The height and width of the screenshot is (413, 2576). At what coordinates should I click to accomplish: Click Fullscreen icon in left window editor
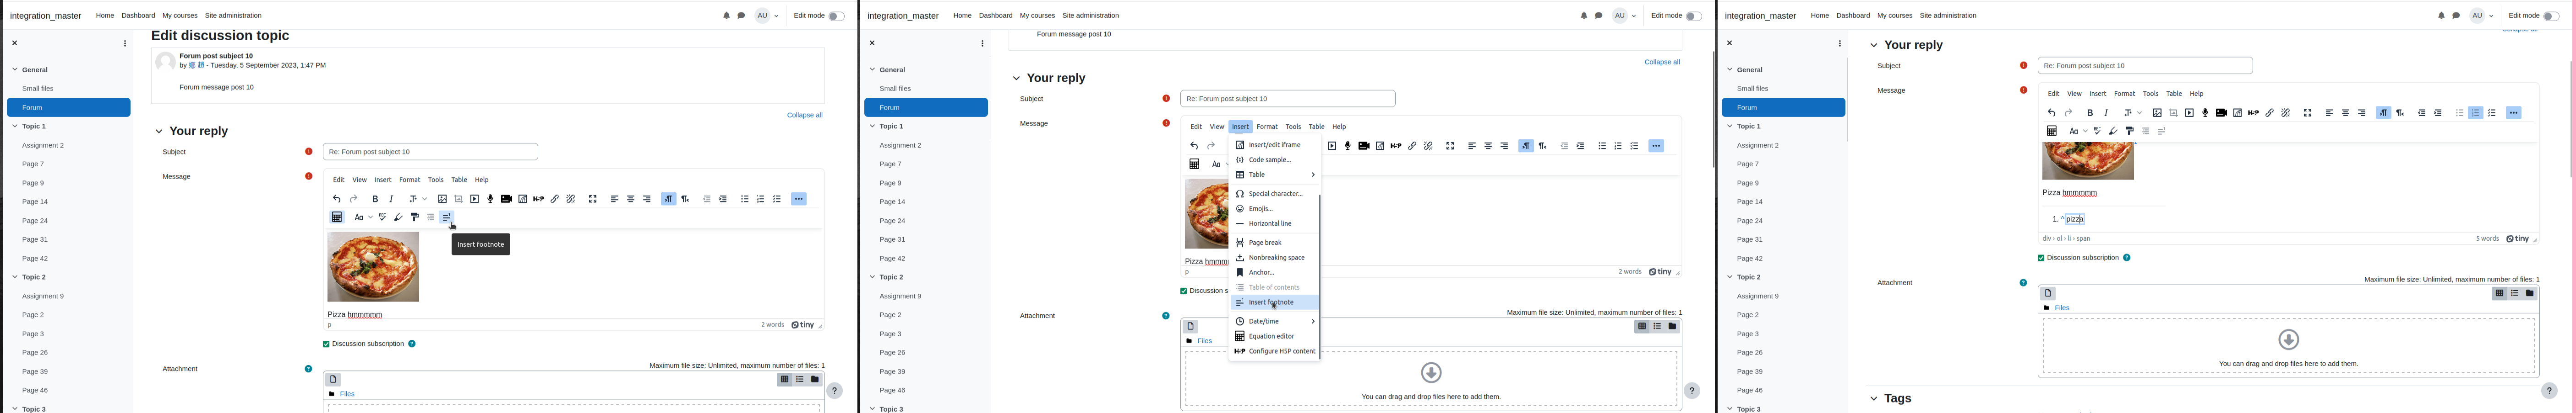coord(593,200)
